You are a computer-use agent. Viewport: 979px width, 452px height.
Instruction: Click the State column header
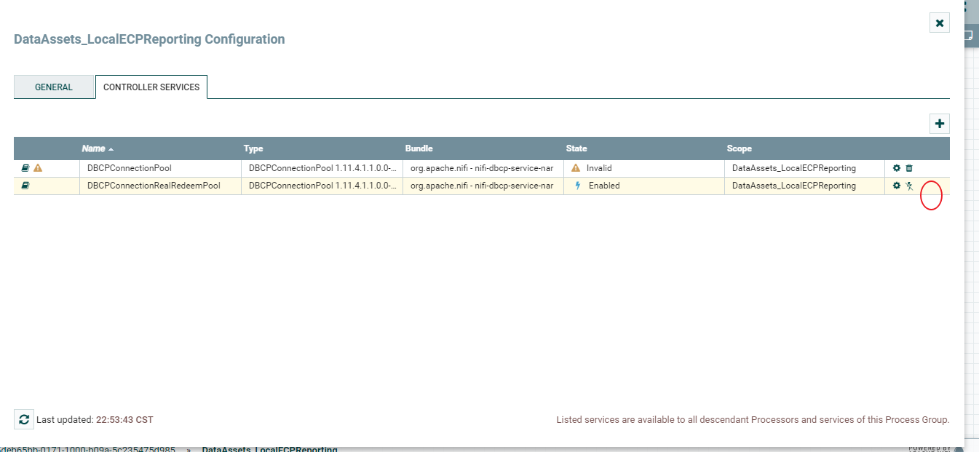(x=576, y=148)
